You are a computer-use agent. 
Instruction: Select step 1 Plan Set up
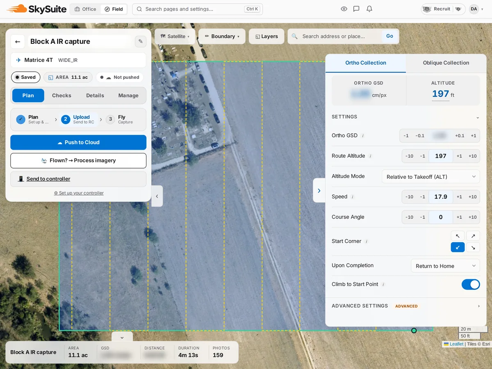tap(33, 119)
